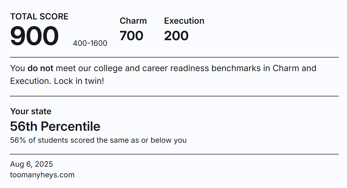Screen dimensions: 347x188
Task: Click 'Charm and' in the benchmark sentence
Action: [x=295, y=68]
